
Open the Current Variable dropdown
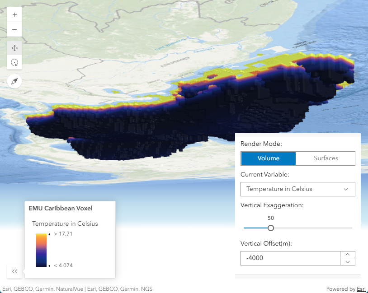[x=297, y=189]
